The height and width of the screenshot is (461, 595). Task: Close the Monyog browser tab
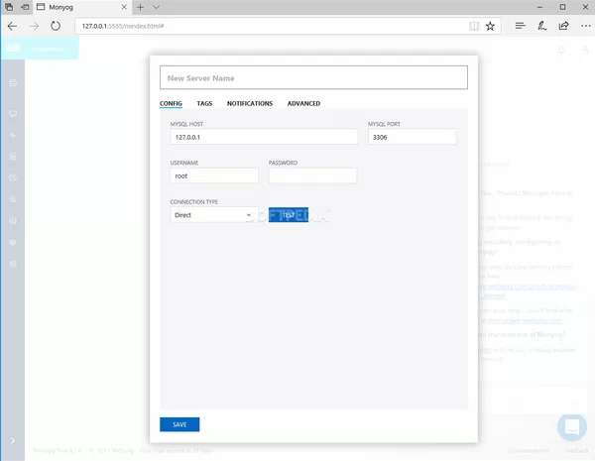124,7
